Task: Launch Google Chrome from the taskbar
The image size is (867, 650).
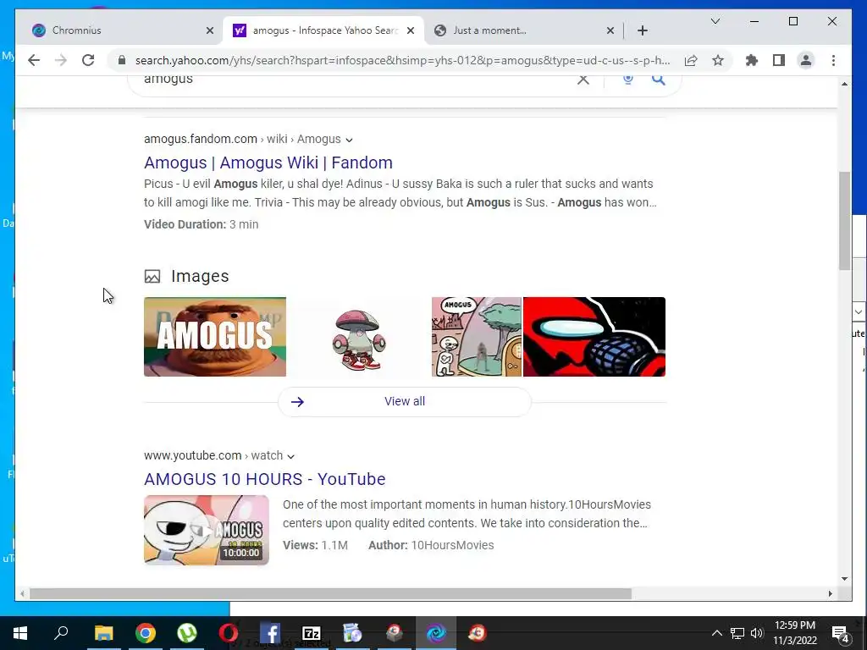Action: tap(146, 633)
